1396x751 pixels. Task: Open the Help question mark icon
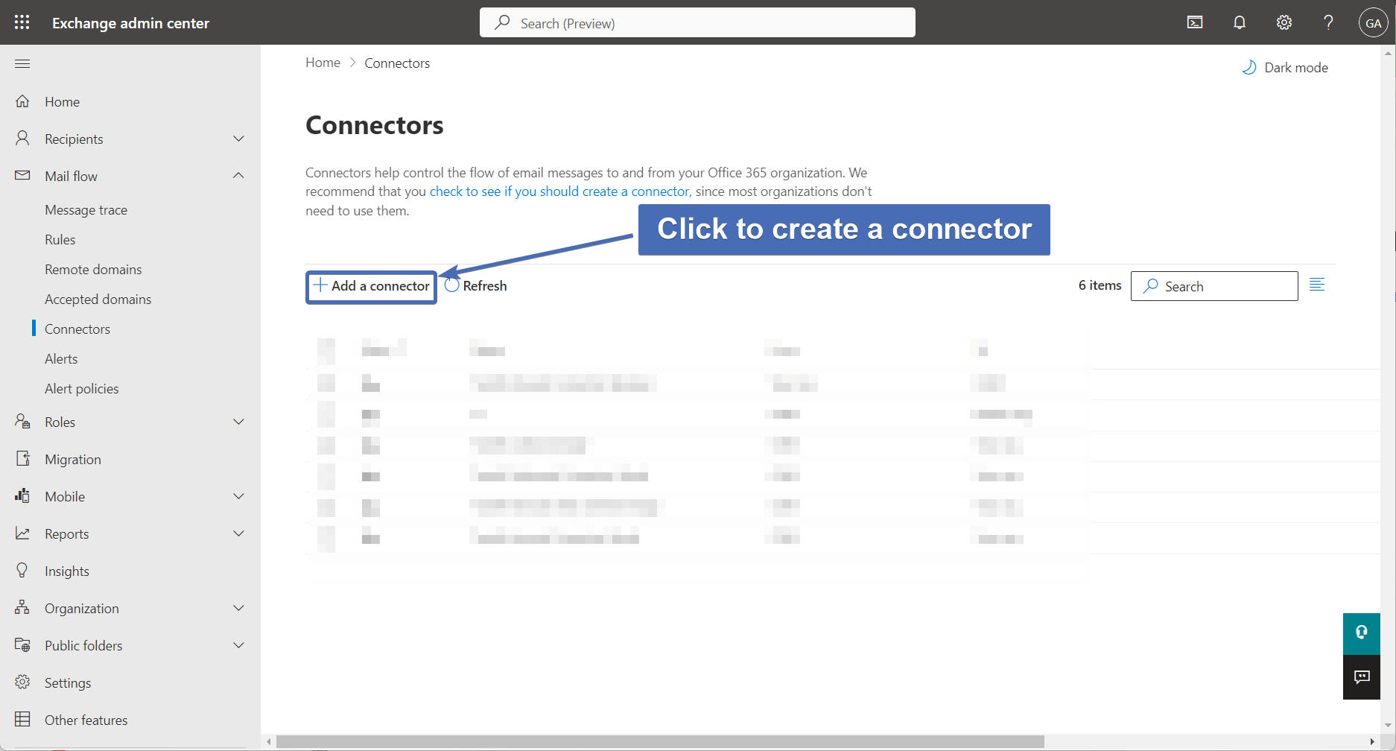point(1327,22)
